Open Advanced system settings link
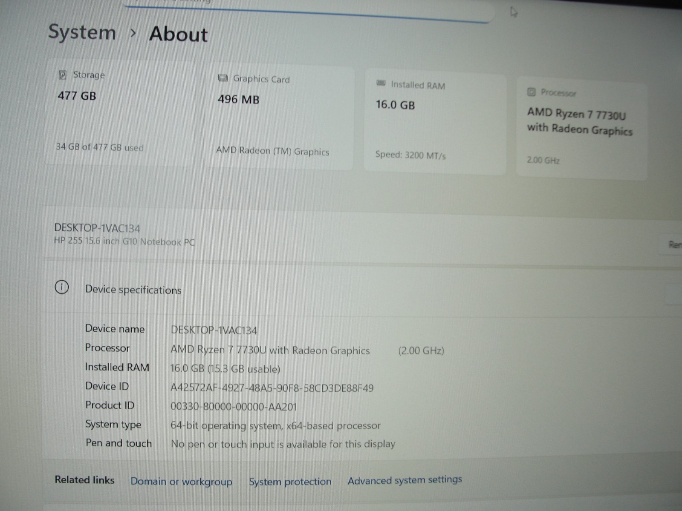 405,480
